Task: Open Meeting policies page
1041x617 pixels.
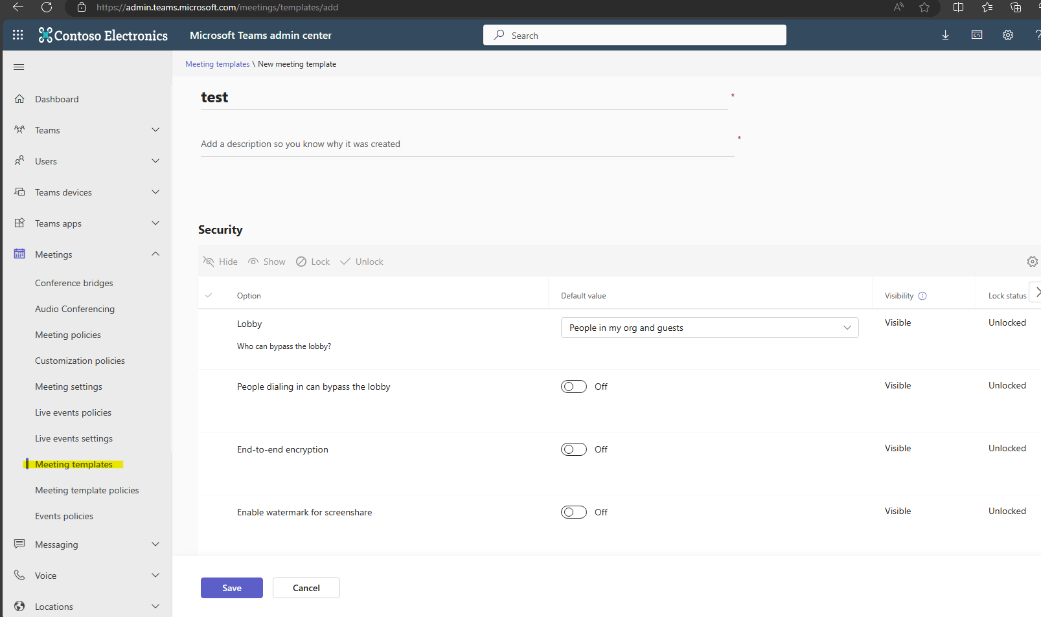Action: pos(68,335)
